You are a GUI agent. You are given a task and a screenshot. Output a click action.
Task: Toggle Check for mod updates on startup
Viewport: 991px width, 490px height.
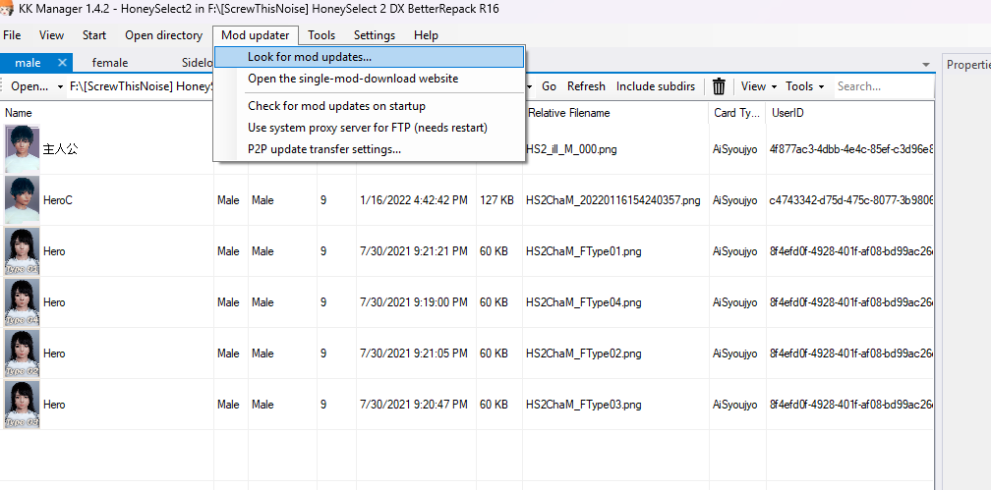pyautogui.click(x=369, y=106)
